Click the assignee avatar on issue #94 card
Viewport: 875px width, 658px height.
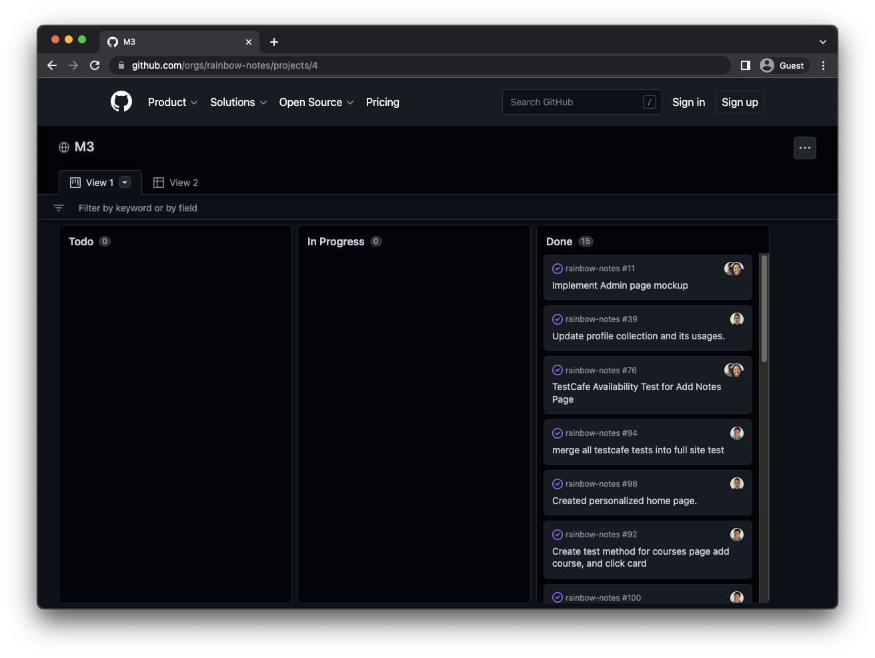point(737,433)
